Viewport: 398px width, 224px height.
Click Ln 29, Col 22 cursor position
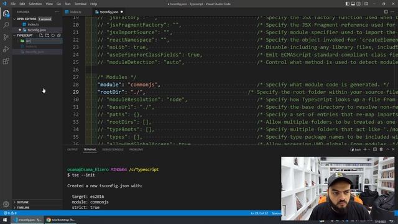(259, 213)
